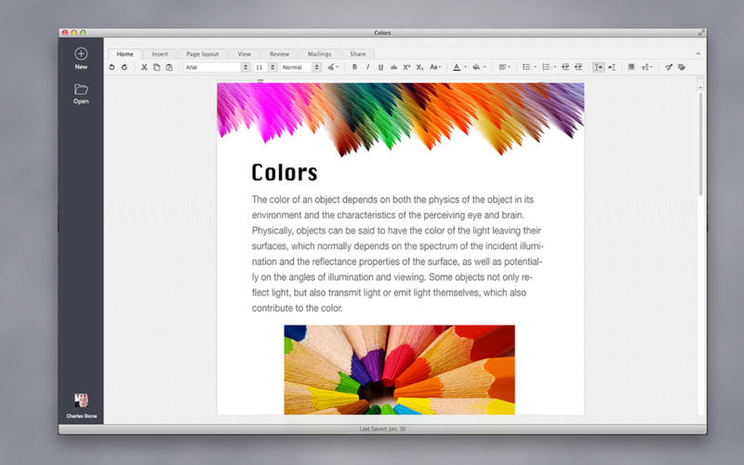Open the Page layout tab
The image size is (744, 465).
coord(202,54)
